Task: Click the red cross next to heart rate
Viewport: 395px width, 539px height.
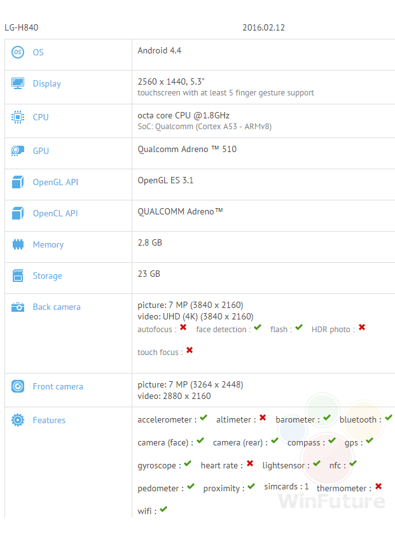Action: 250,464
